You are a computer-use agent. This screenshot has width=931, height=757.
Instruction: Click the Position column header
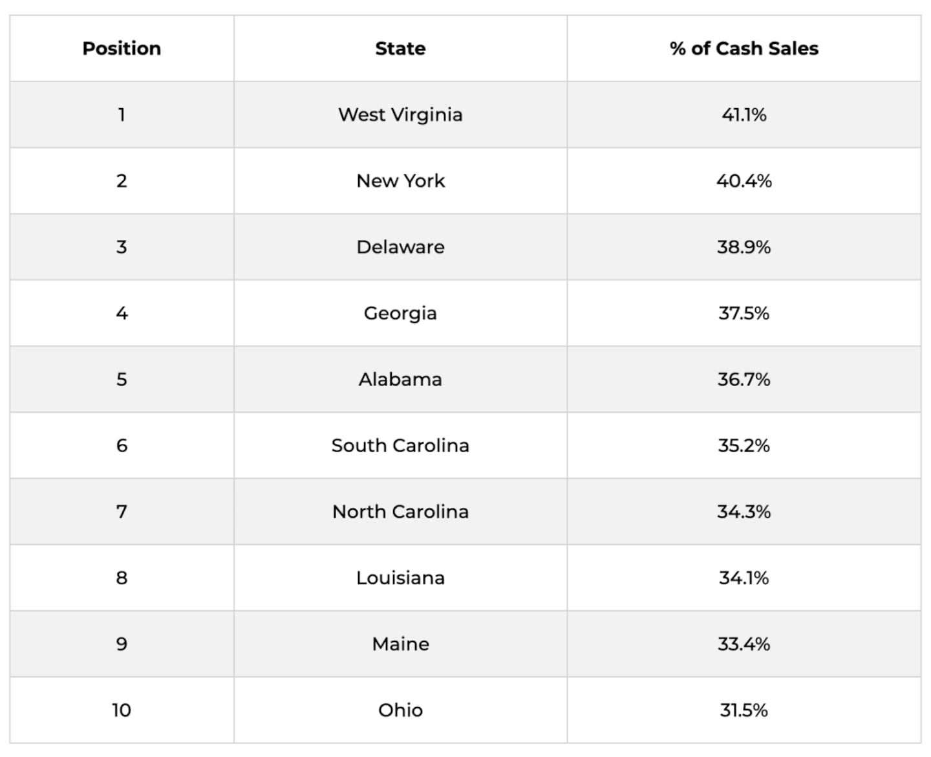(x=122, y=49)
